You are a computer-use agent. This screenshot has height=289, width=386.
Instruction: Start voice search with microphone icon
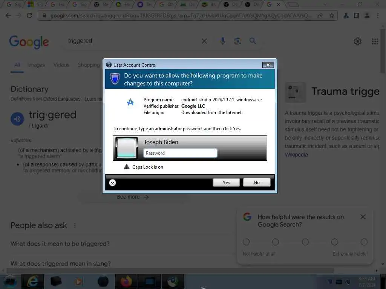click(222, 41)
